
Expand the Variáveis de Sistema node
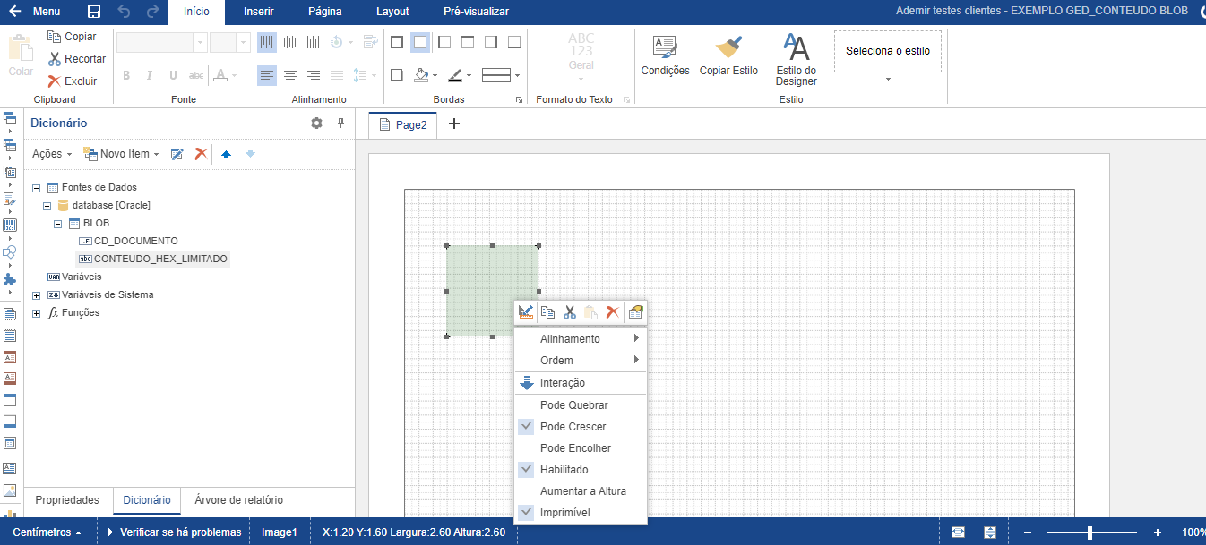tap(37, 295)
